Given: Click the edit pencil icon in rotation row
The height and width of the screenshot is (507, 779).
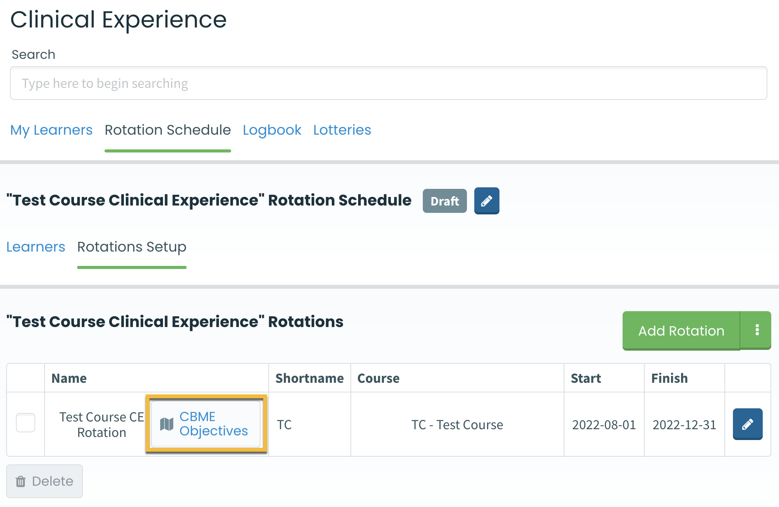Looking at the screenshot, I should click(x=747, y=424).
